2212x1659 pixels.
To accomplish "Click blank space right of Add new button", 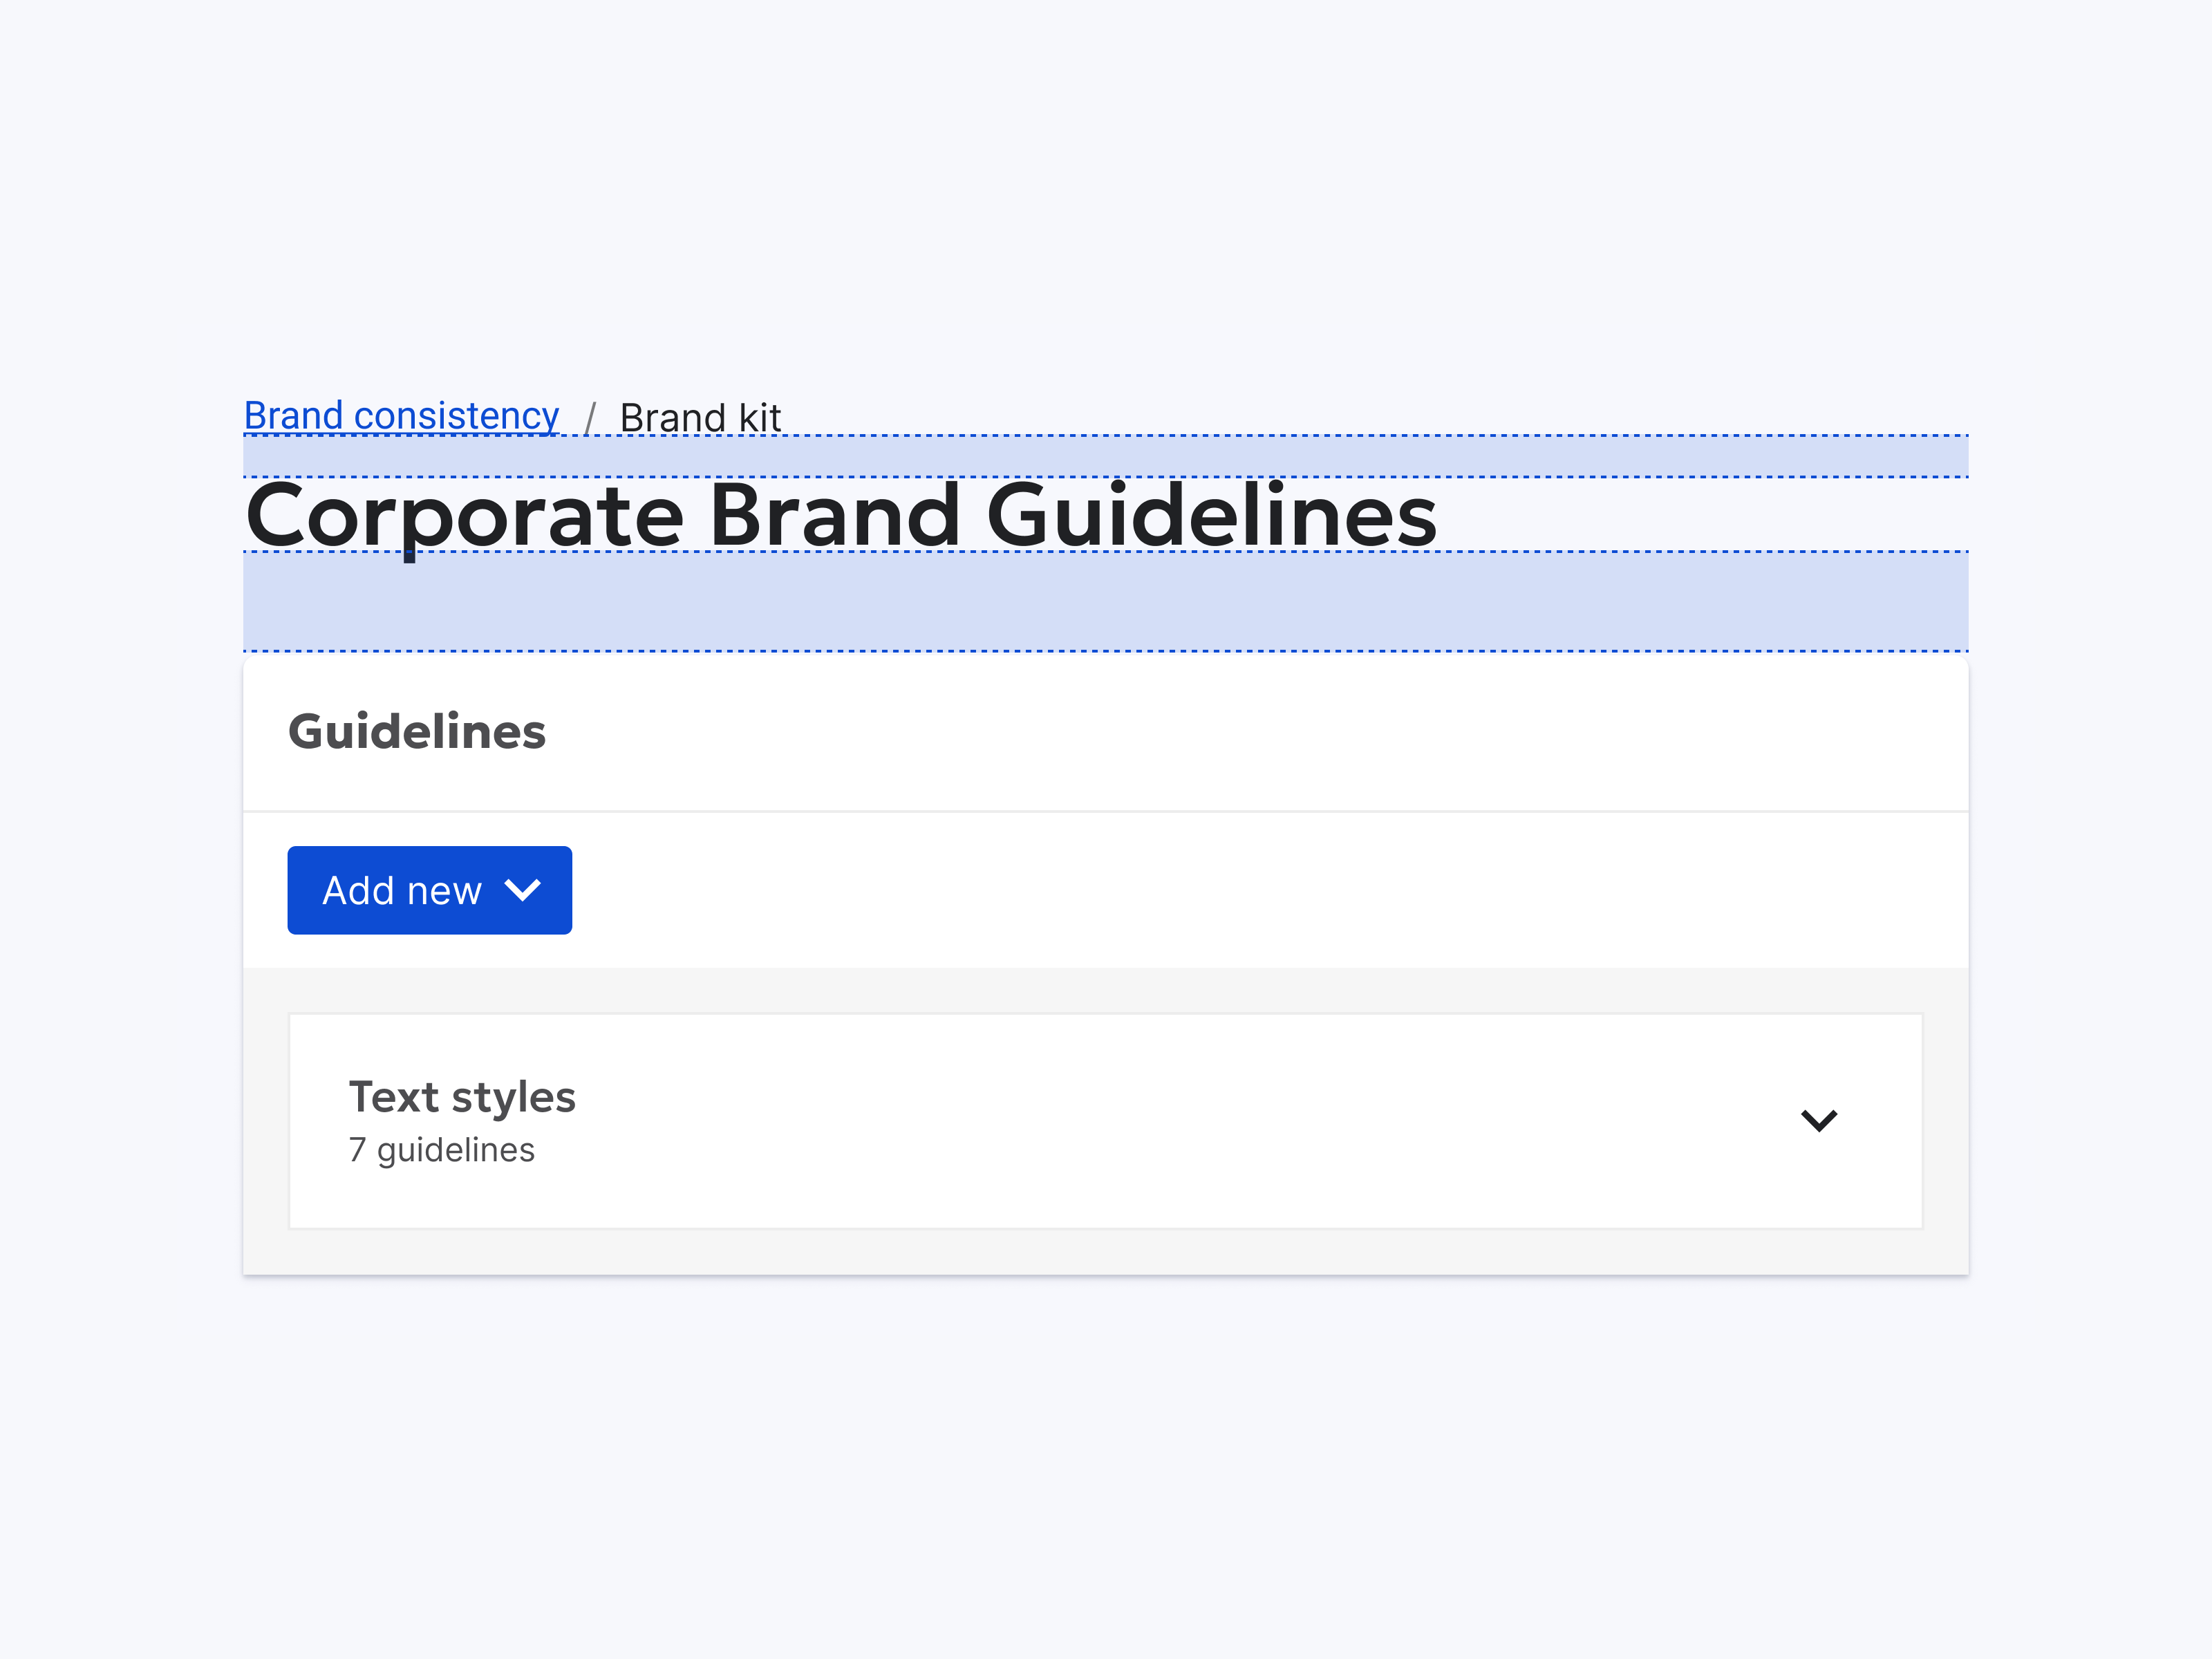I will coord(1200,890).
